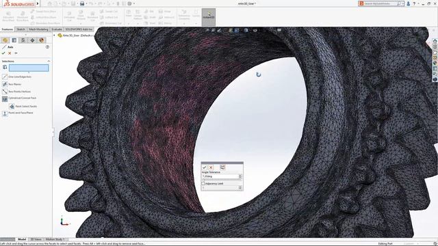The height and width of the screenshot is (246, 438).
Task: Click the Axis PropertyManager help icon
Action: pos(47,47)
